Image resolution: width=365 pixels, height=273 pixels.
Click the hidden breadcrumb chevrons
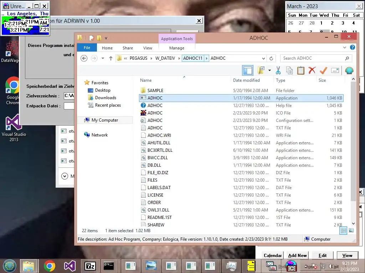125,58
